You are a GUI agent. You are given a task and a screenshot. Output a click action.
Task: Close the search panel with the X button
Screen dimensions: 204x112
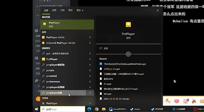point(158,10)
